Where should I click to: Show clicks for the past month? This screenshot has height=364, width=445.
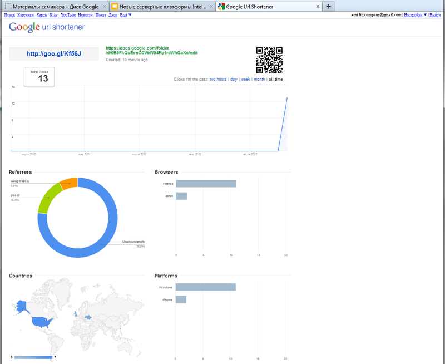pyautogui.click(x=259, y=79)
